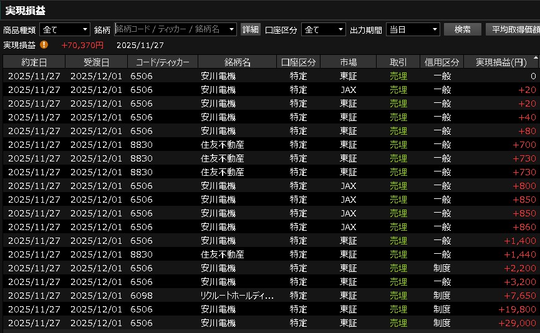Screen dimensions: 540x333
Task: Click the 銘柄名 column header
Action: coord(237,62)
